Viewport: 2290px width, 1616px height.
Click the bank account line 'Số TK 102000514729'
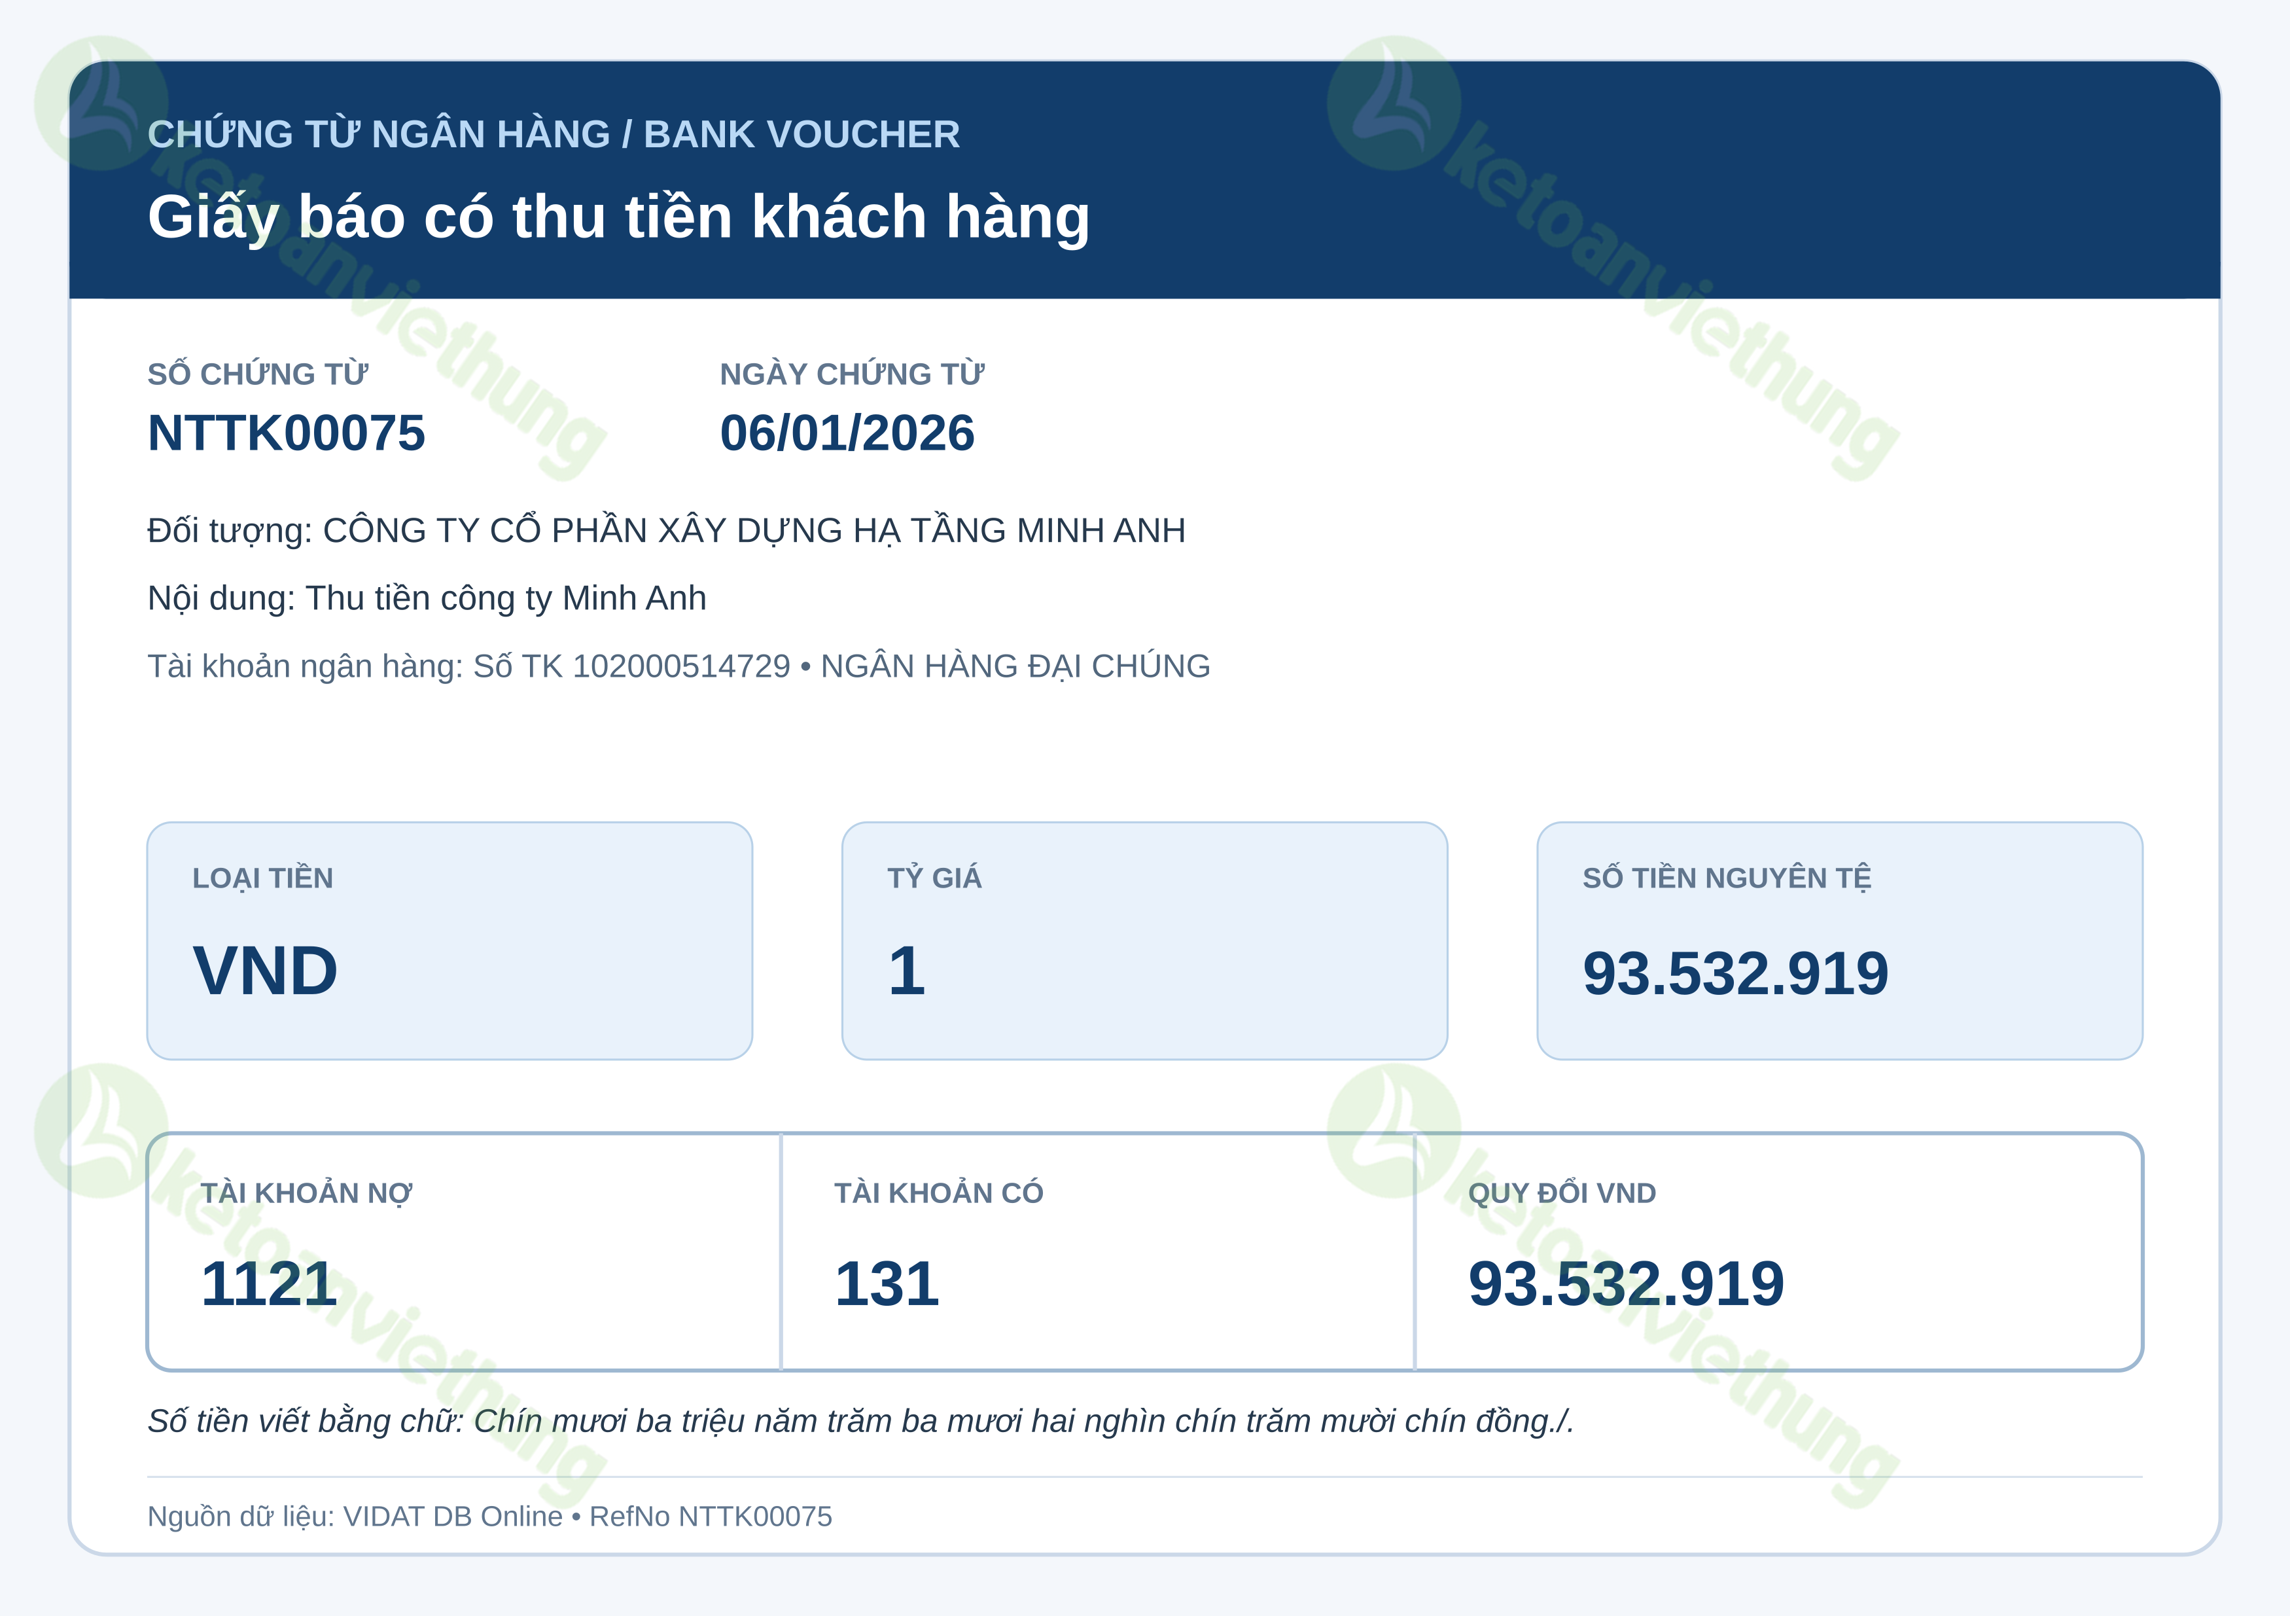pos(678,666)
